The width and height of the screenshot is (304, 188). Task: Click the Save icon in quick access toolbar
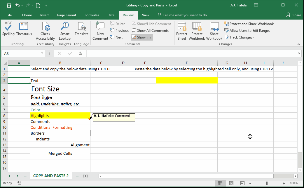(x=9, y=6)
